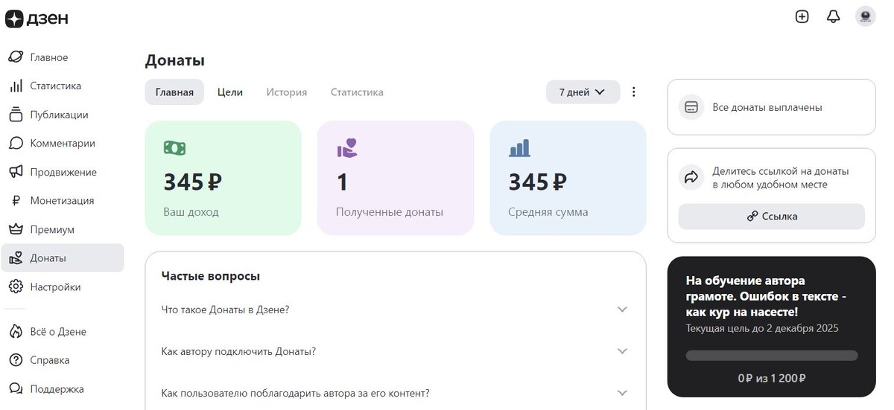Click the Донаты page heading
894x410 pixels.
tap(175, 60)
